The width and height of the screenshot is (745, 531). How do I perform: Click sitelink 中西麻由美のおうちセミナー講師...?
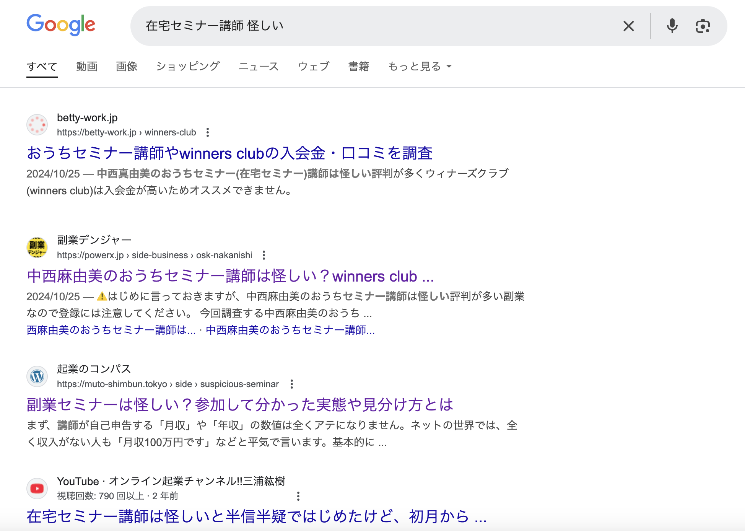(x=290, y=330)
